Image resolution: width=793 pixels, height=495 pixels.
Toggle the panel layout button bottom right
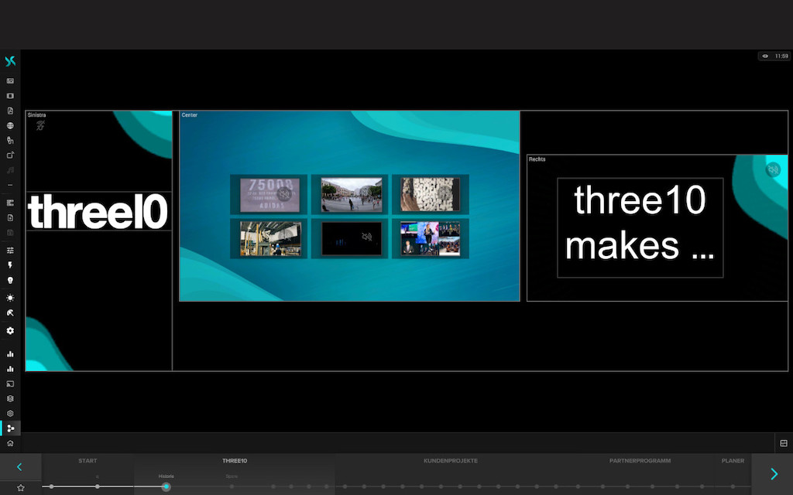pos(784,443)
